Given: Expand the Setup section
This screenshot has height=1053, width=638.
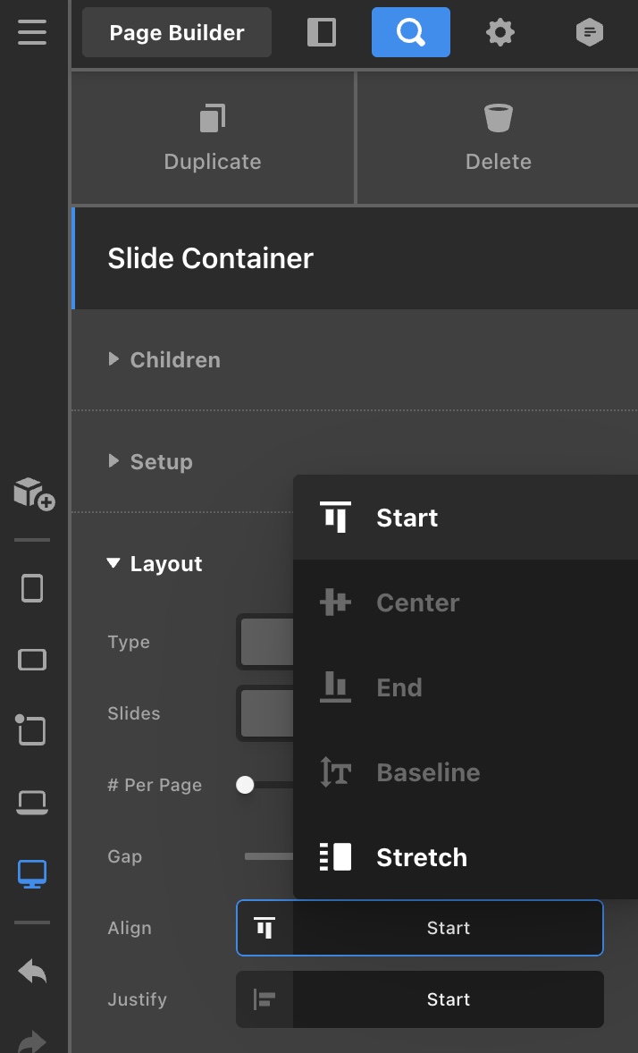Looking at the screenshot, I should 161,462.
